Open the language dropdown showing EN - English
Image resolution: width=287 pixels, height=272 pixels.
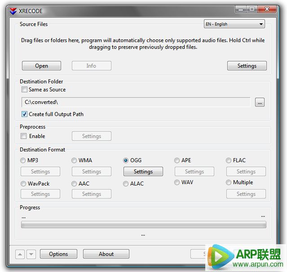click(234, 24)
